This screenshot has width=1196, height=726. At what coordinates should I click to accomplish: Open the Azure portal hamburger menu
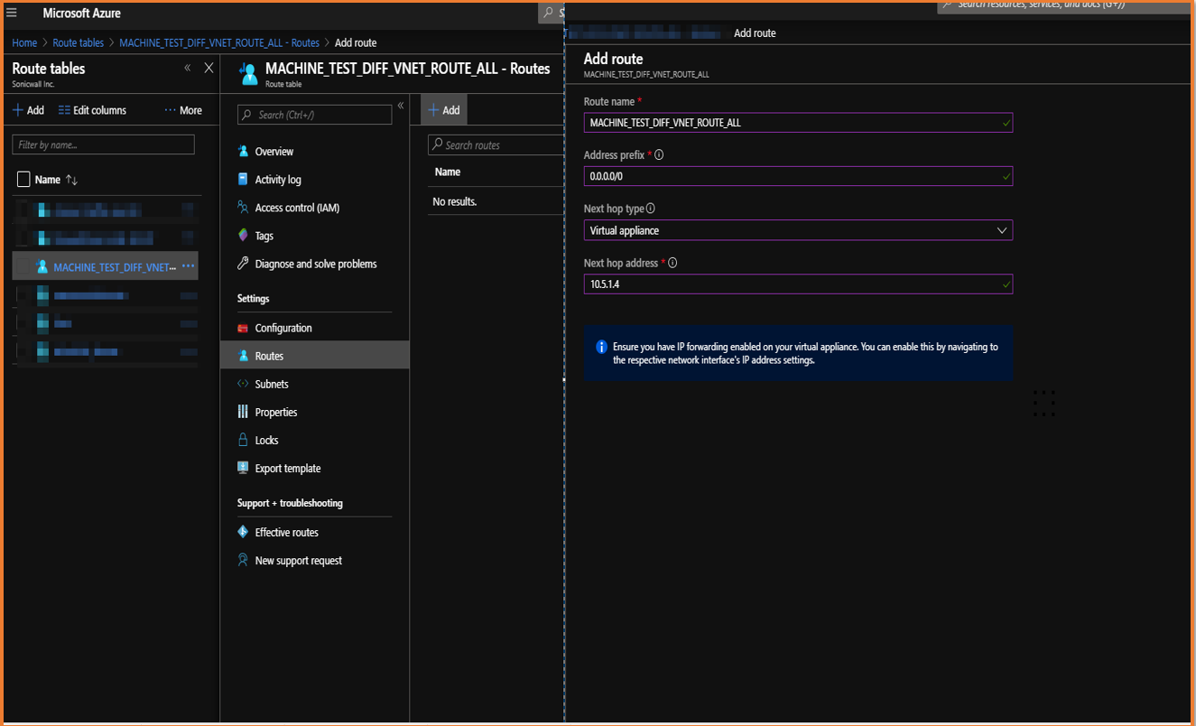click(12, 13)
